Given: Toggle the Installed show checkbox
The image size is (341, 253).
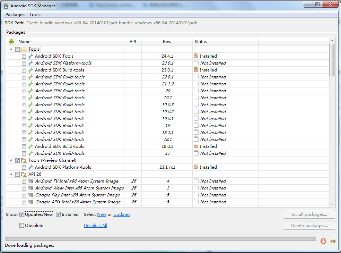Looking at the screenshot, I should pos(58,214).
